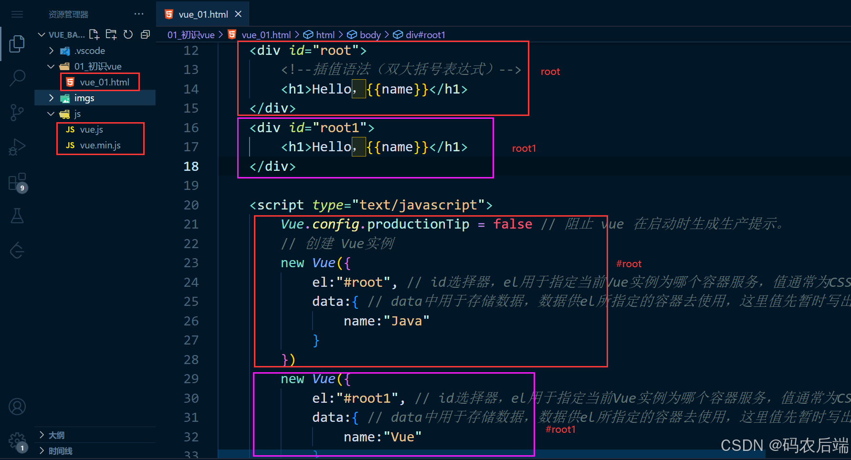Viewport: 851px width, 460px height.
Task: Click the HTML comment on line 13
Action: tap(401, 70)
